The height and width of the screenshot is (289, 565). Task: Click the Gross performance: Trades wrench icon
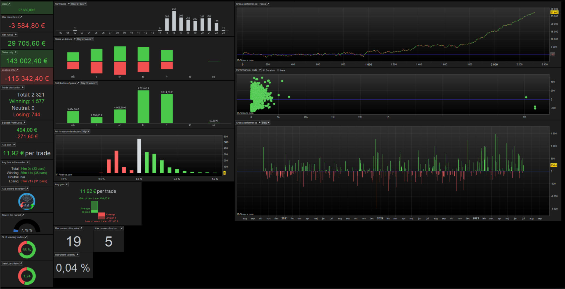coord(268,4)
